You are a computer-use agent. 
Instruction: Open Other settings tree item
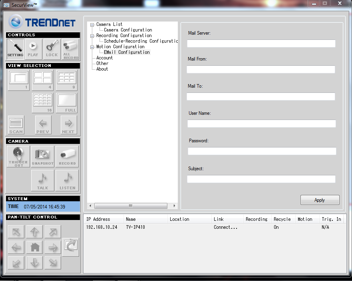(102, 63)
